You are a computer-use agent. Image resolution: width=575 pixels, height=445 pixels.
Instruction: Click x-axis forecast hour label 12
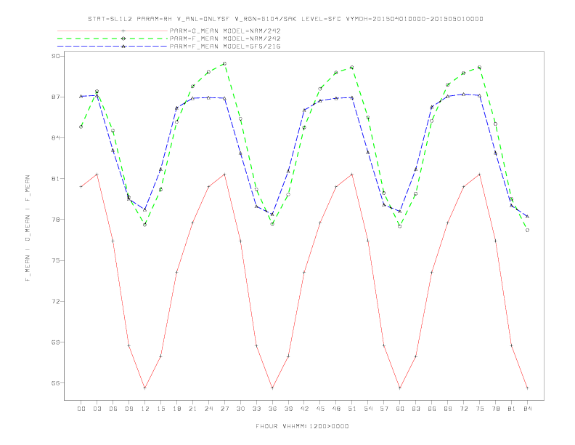tap(145, 409)
